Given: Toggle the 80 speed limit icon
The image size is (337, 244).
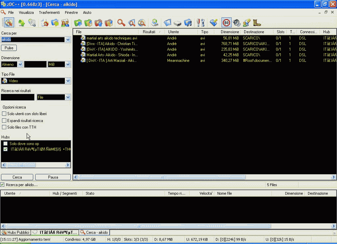Looking at the screenshot, I should tap(226, 23).
